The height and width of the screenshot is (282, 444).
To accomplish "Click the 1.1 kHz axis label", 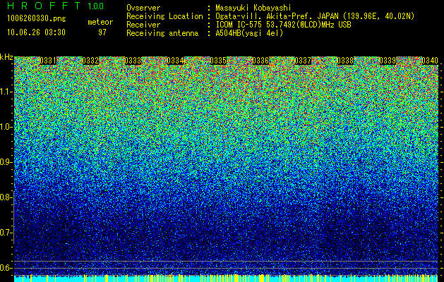I will coord(6,92).
